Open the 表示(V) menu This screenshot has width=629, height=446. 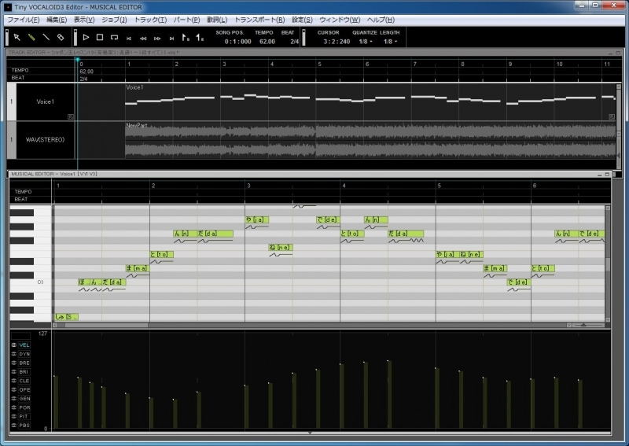84,20
